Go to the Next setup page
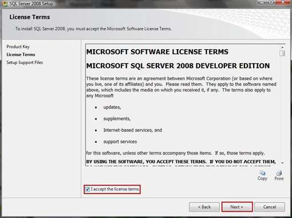Viewport: 292px width, 218px height. [x=237, y=207]
